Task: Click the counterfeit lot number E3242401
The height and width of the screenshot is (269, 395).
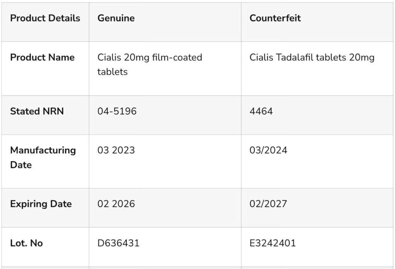Action: tap(272, 243)
